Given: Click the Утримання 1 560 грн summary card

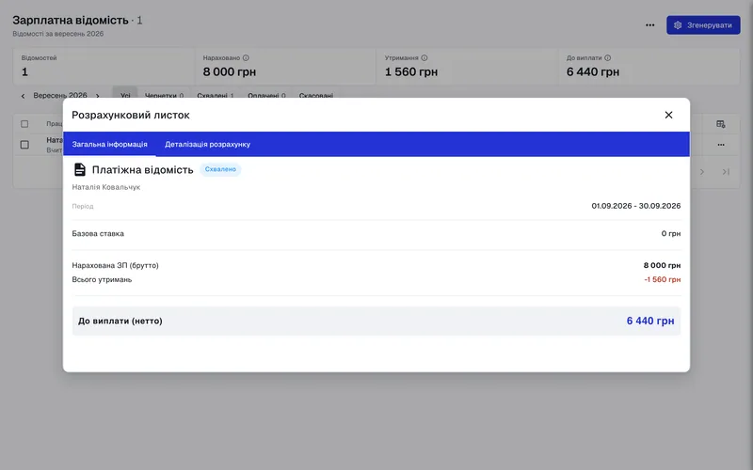Looking at the screenshot, I should (467, 66).
